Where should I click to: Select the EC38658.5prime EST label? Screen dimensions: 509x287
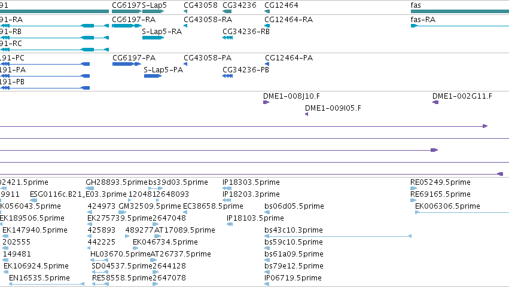(x=213, y=206)
